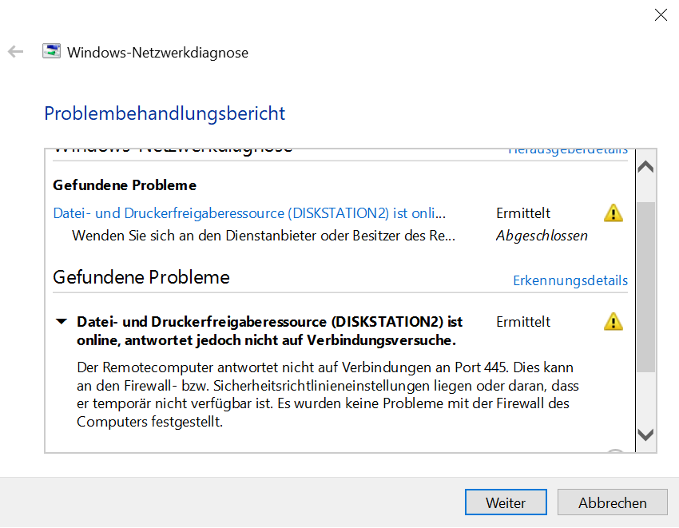Click the scrollbar down arrow

645,435
